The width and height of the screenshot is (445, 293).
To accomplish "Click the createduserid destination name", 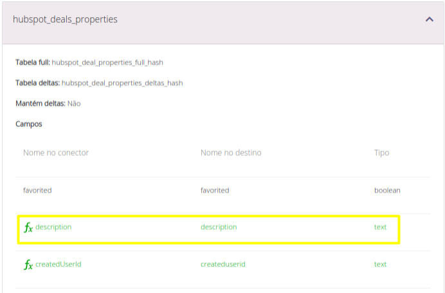I will [x=222, y=264].
